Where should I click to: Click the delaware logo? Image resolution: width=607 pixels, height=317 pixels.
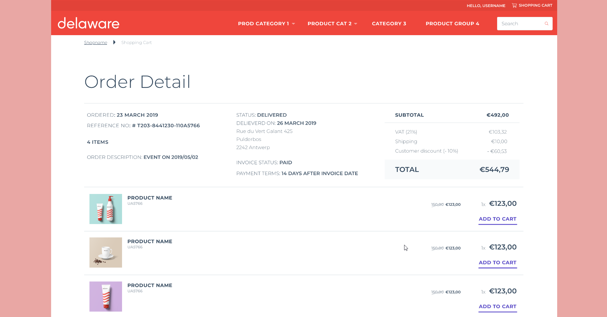[88, 23]
